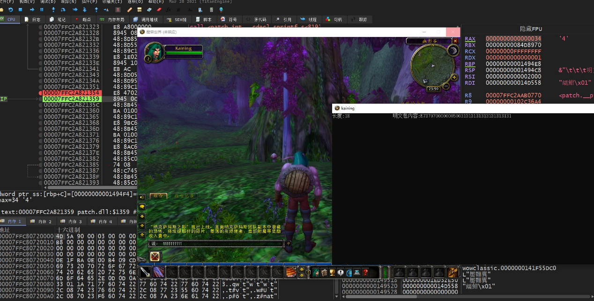Open the 线程 threads tab

[x=309, y=20]
